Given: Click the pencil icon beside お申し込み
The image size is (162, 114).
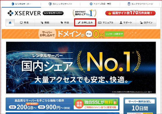Looking at the screenshot, I should click(x=79, y=22).
